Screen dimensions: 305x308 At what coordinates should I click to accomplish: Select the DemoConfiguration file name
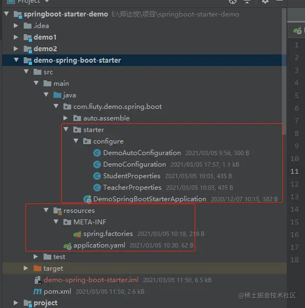coord(135,164)
